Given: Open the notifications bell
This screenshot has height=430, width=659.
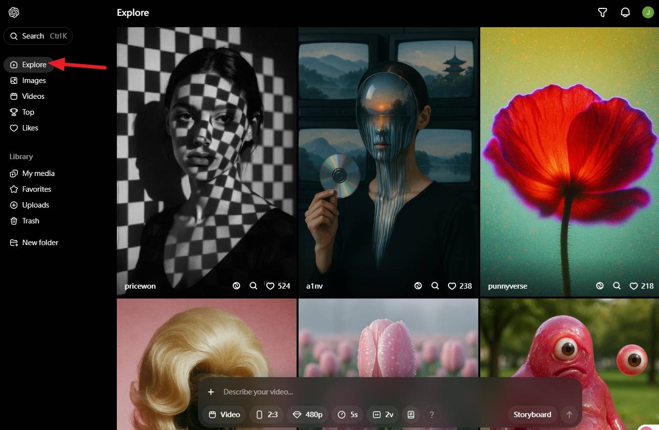Looking at the screenshot, I should [625, 13].
